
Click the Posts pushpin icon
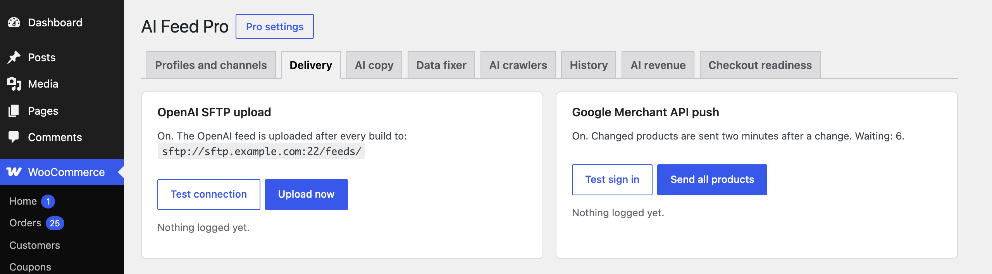[14, 57]
